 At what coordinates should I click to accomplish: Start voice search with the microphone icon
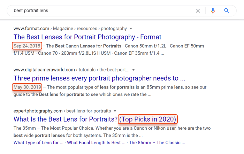coord(213,11)
